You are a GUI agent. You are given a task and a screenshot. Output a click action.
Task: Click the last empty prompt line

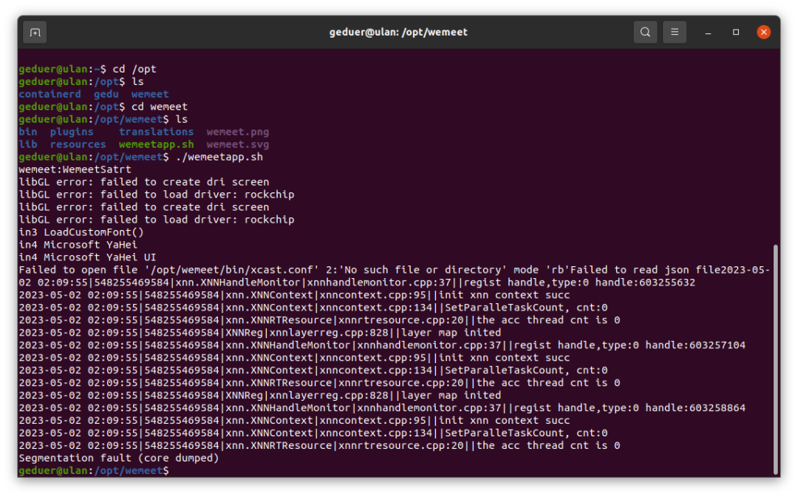click(94, 470)
